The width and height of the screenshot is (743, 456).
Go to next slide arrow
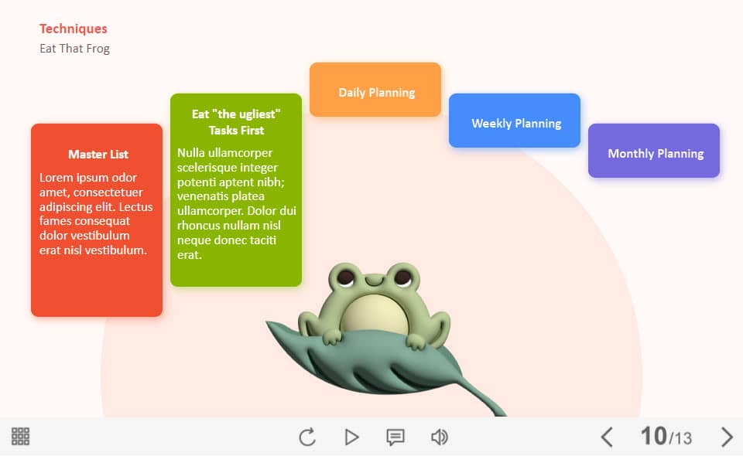coord(727,437)
